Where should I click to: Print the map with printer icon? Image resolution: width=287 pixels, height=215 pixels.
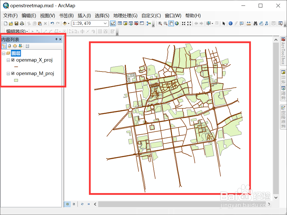[x=22, y=23]
